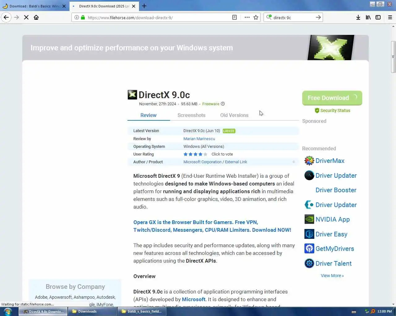This screenshot has width=396, height=316.
Task: Open reviewer Marian Marinescu link
Action: (199, 139)
